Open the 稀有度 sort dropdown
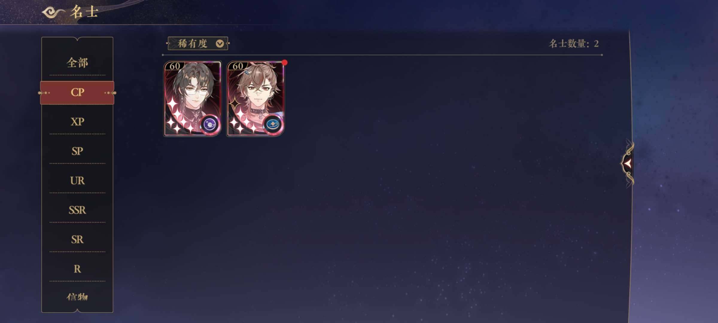 pos(198,44)
